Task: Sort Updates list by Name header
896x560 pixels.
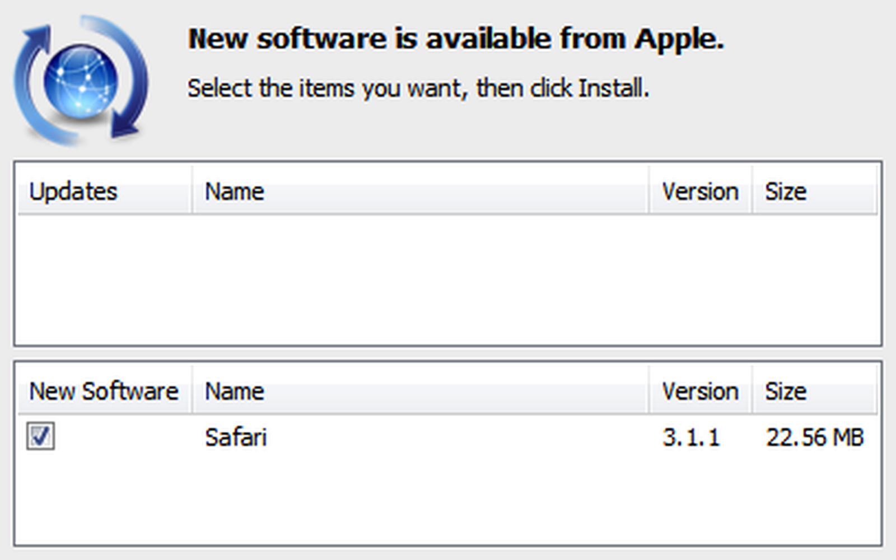Action: point(234,192)
